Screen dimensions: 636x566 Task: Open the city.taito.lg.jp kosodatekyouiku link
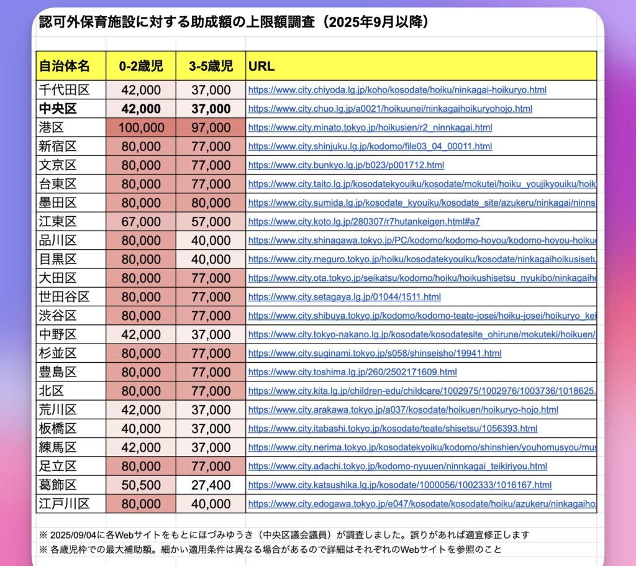422,184
